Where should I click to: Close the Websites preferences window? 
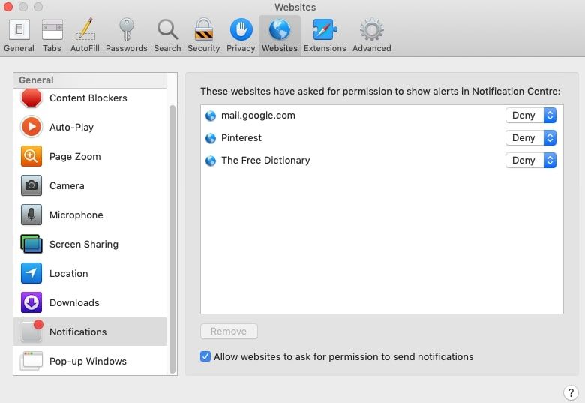click(8, 7)
